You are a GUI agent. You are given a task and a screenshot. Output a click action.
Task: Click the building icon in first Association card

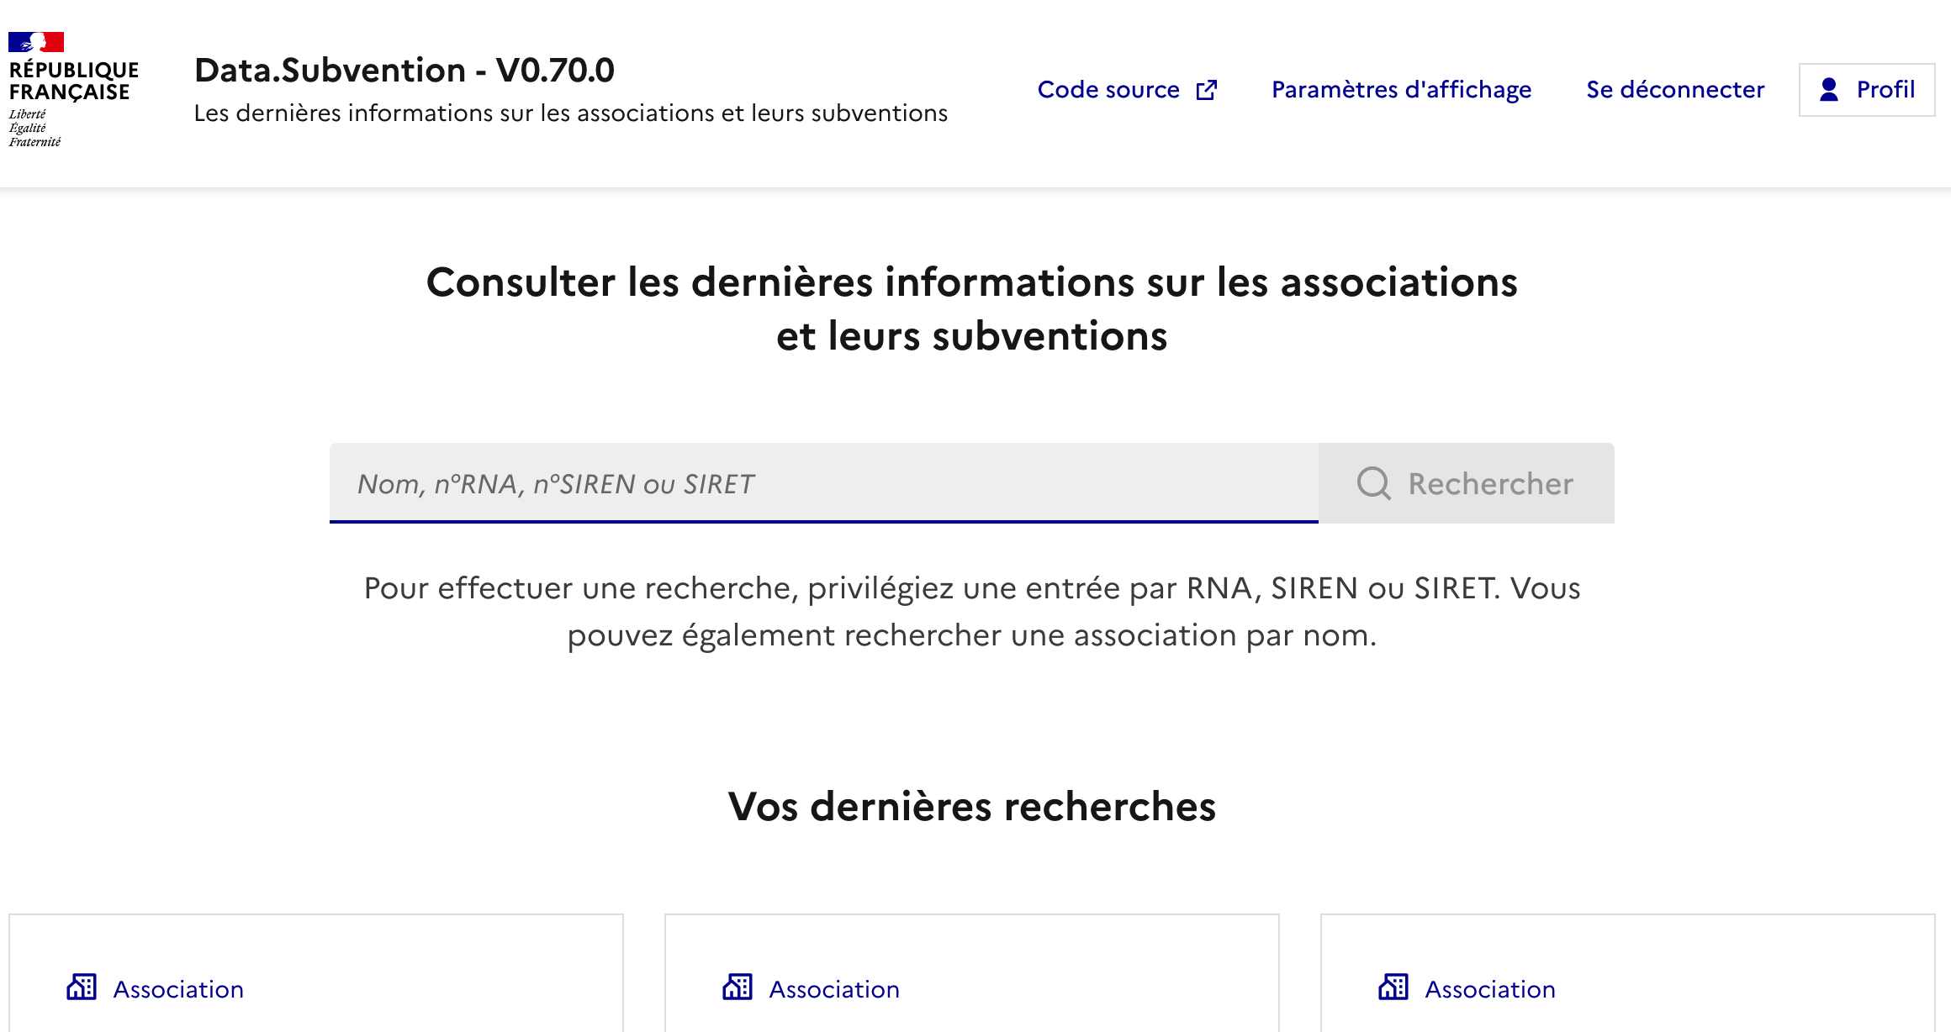[82, 987]
